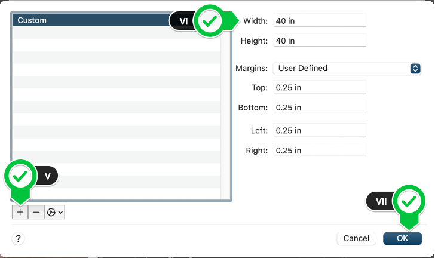Click the Top margin field

tap(320, 87)
